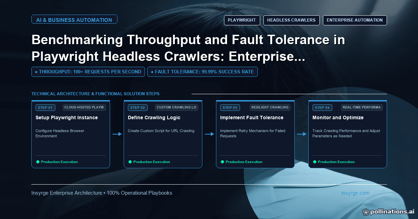Click the Implement Retry Mechanism for Failed Requests description
This screenshot has width=418, height=219.
pos(253,133)
